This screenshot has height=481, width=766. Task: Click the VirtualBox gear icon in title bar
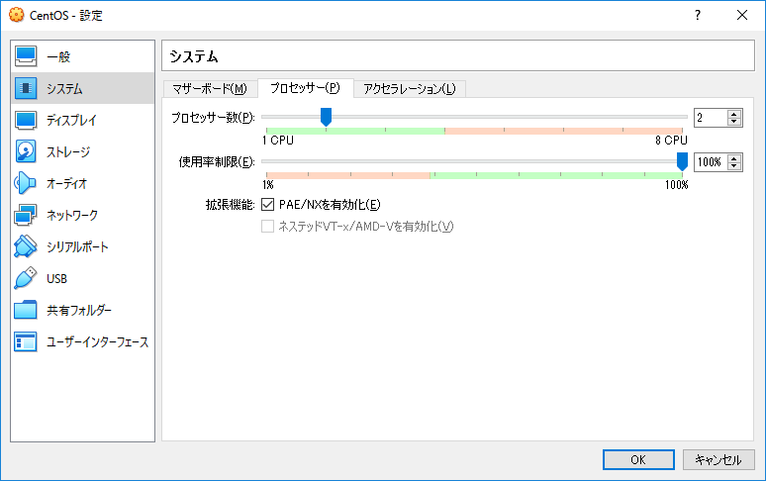[16, 15]
